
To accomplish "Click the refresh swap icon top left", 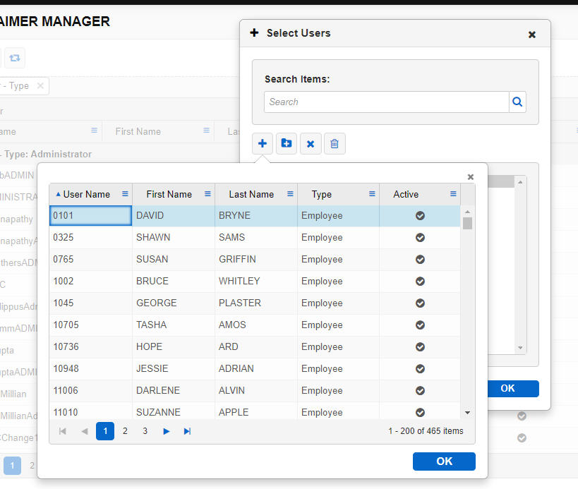I will tap(14, 57).
